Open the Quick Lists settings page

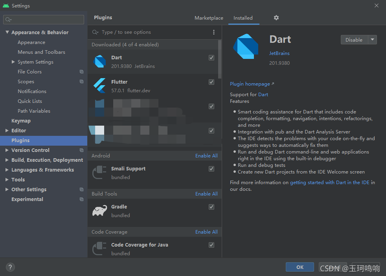[x=30, y=101]
